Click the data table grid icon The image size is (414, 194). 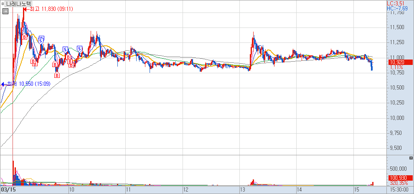point(5,11)
